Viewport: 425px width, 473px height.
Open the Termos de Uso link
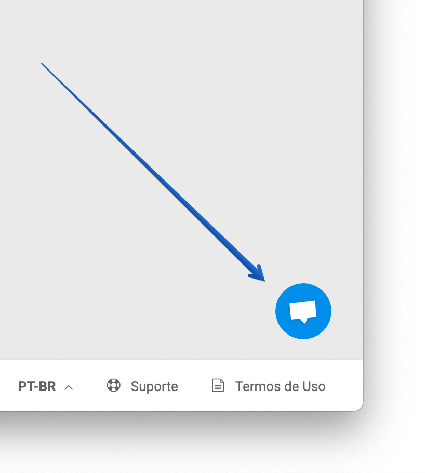[x=269, y=386]
